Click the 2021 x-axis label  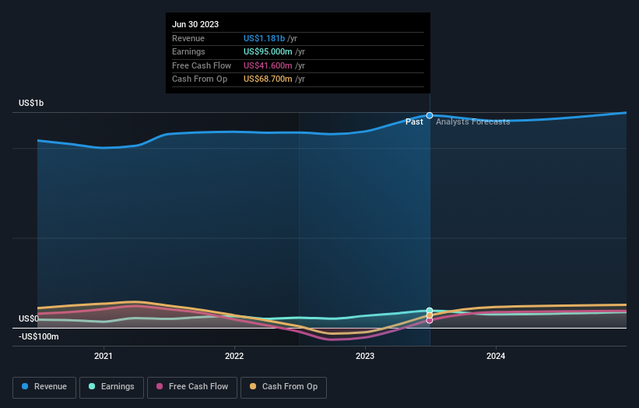tap(103, 356)
